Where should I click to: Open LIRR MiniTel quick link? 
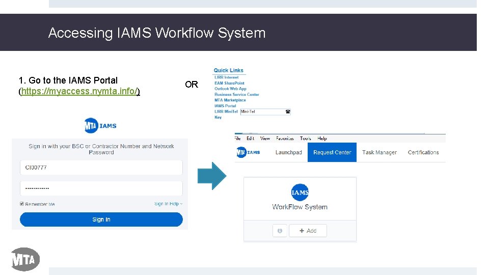[226, 112]
